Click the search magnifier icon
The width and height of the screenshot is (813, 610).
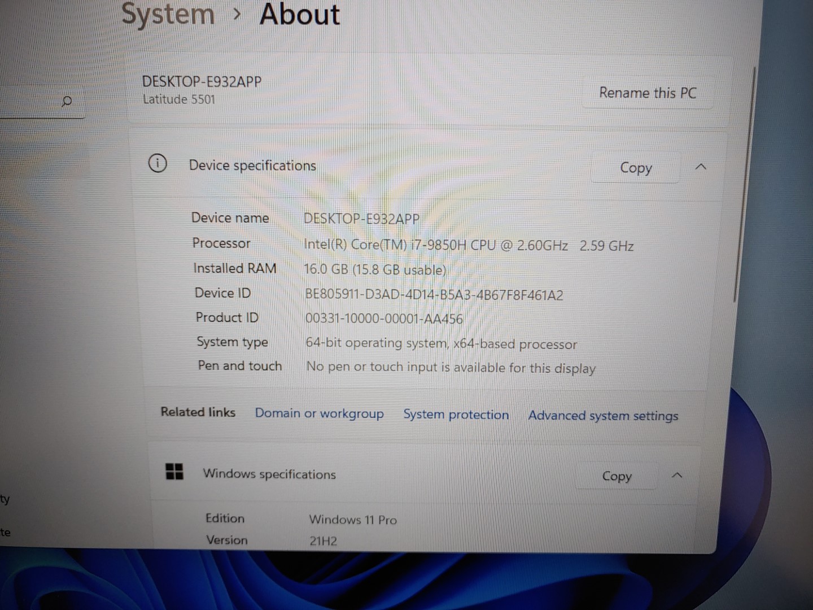pyautogui.click(x=67, y=102)
